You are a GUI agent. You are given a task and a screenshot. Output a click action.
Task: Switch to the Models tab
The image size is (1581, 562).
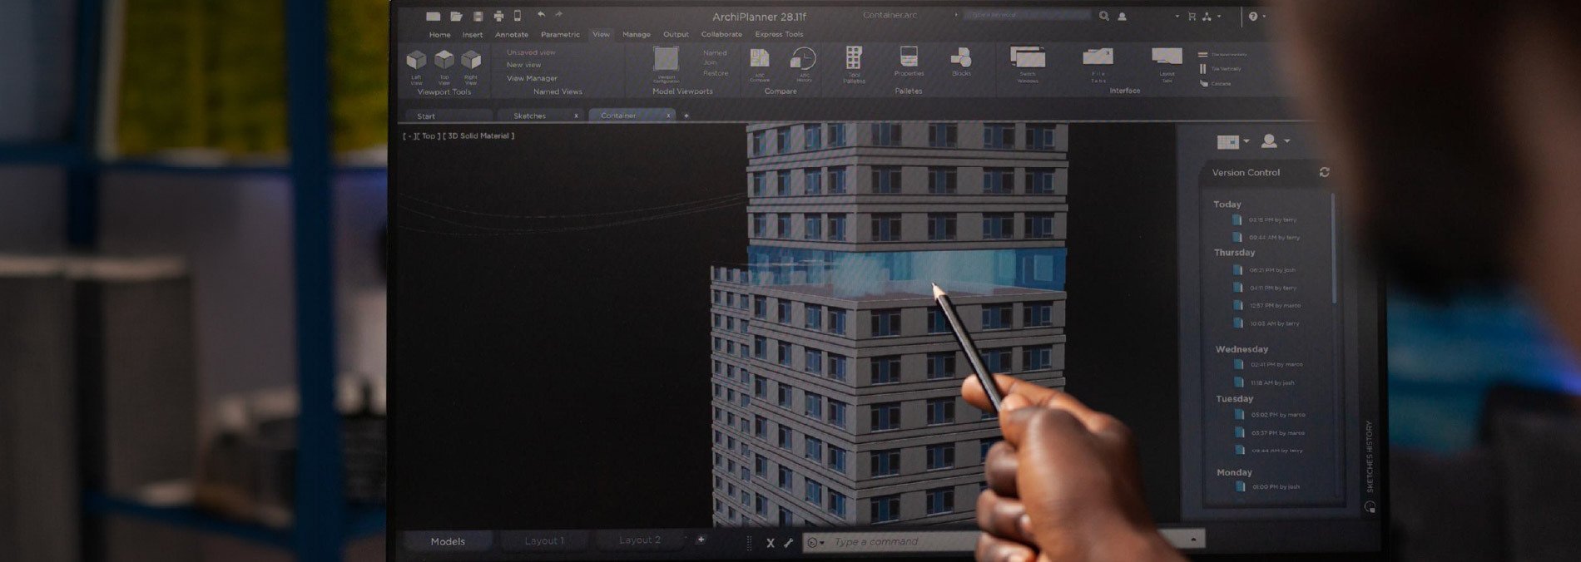pos(448,541)
